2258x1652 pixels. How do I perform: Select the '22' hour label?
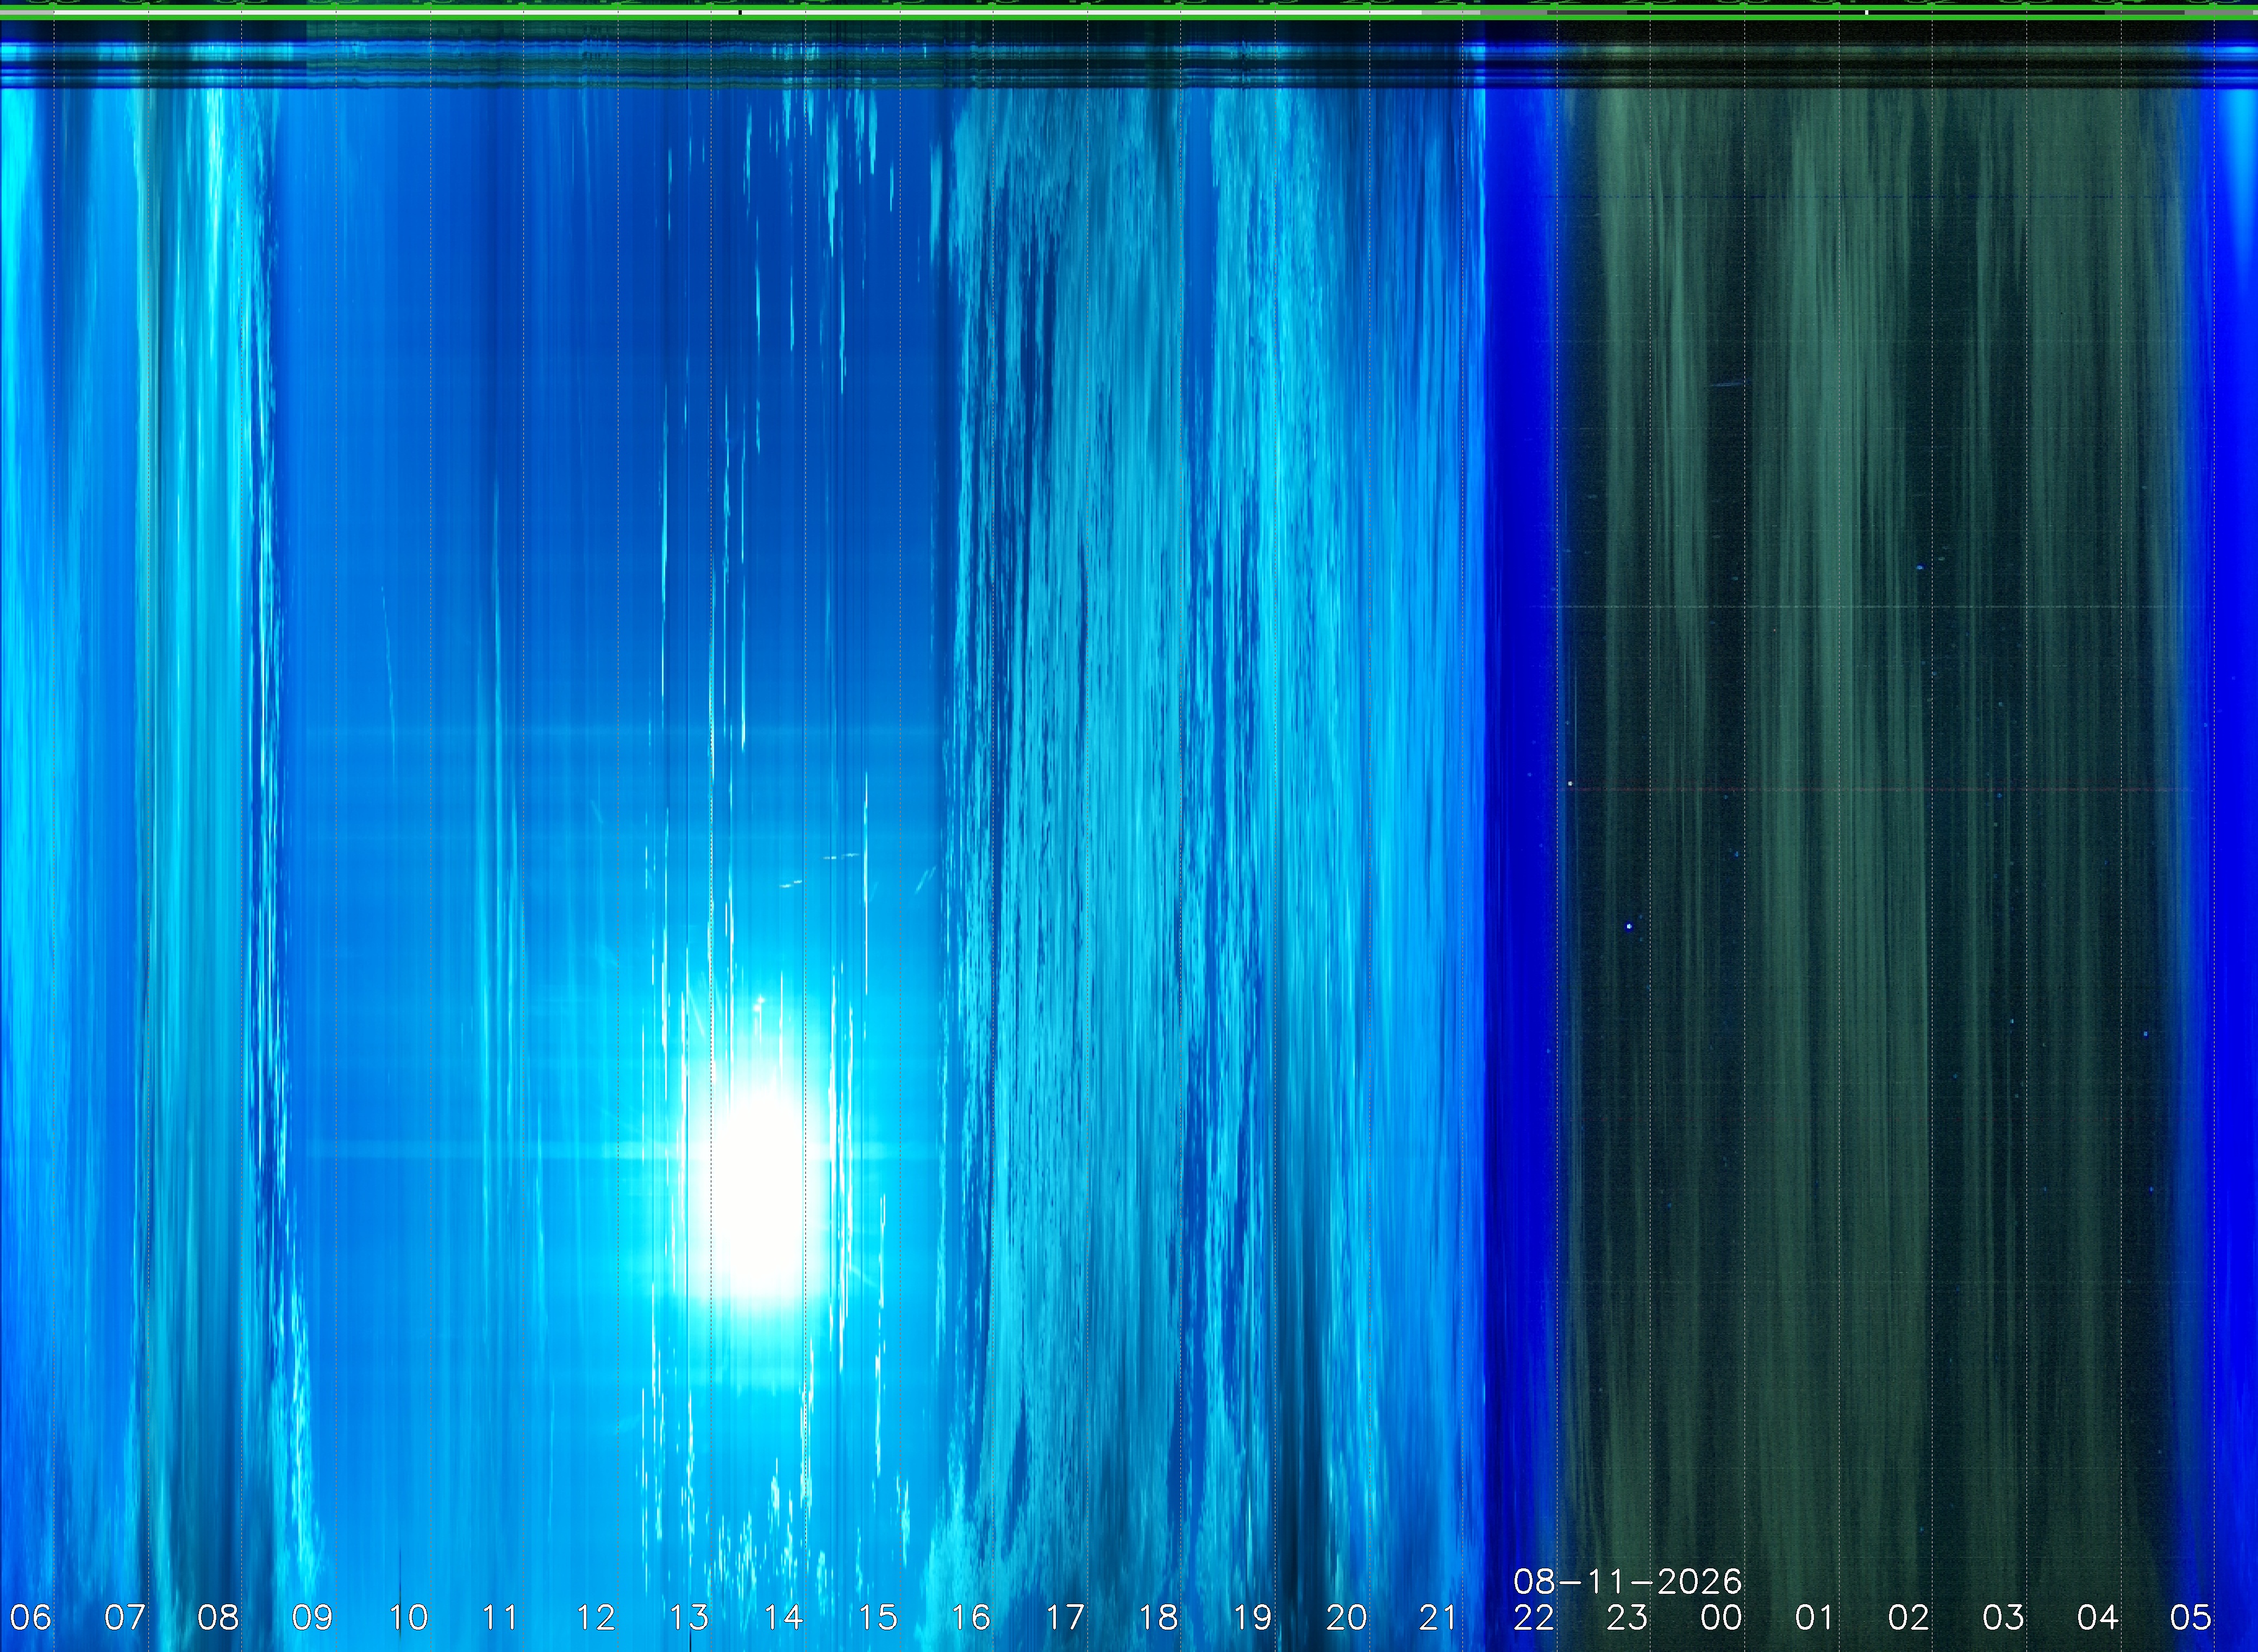[1534, 1617]
